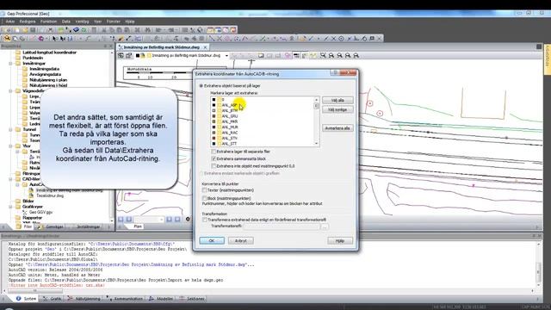Image resolution: width=551 pixels, height=310 pixels.
Task: Click the Transformationsfil input field
Action: click(x=282, y=226)
